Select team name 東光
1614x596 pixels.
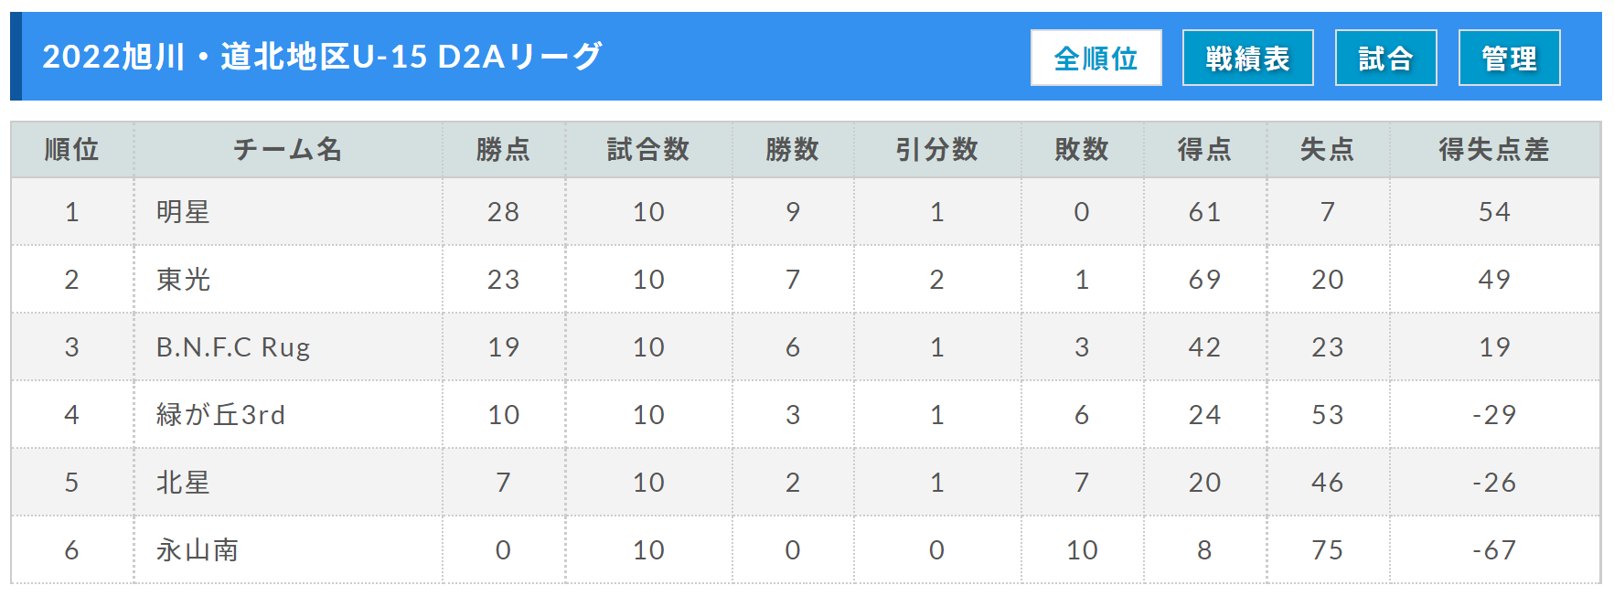pos(183,280)
